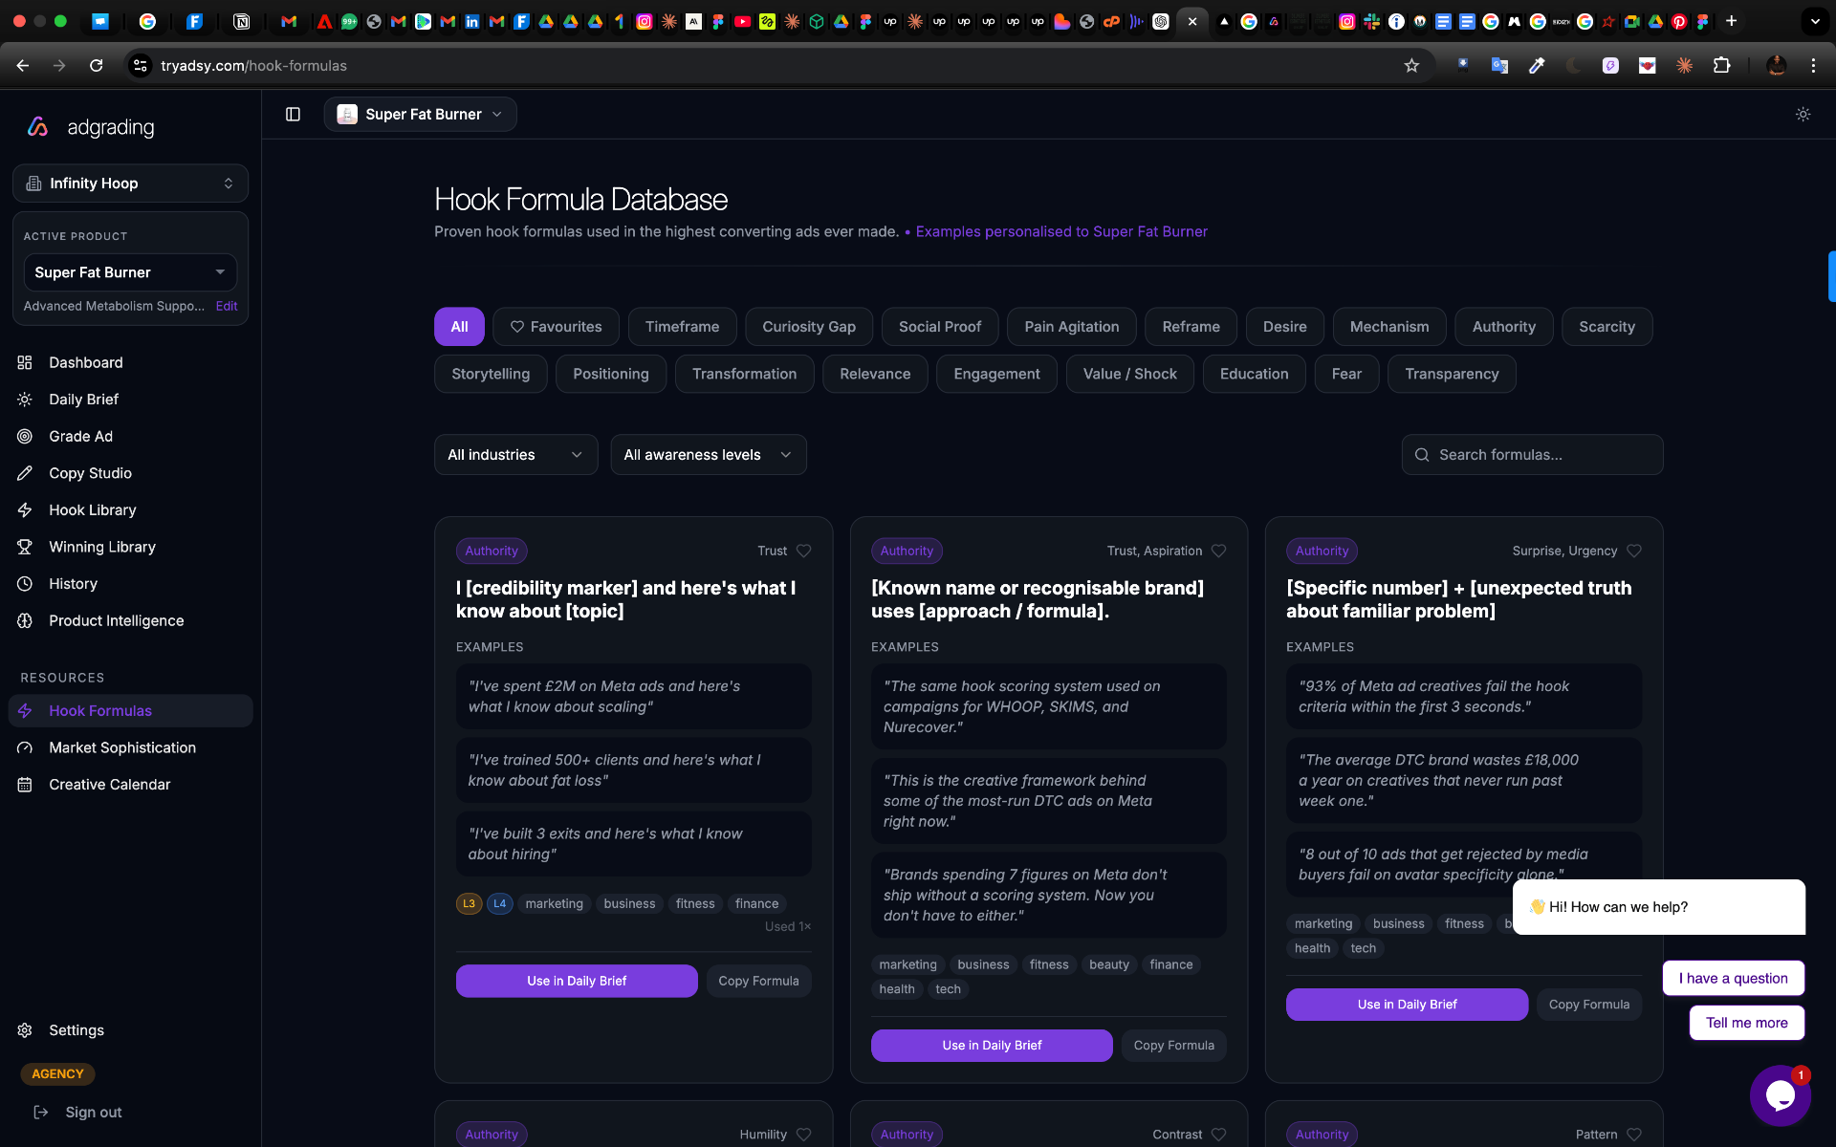This screenshot has width=1836, height=1147.
Task: Focus the Search formulas field
Action: point(1532,455)
